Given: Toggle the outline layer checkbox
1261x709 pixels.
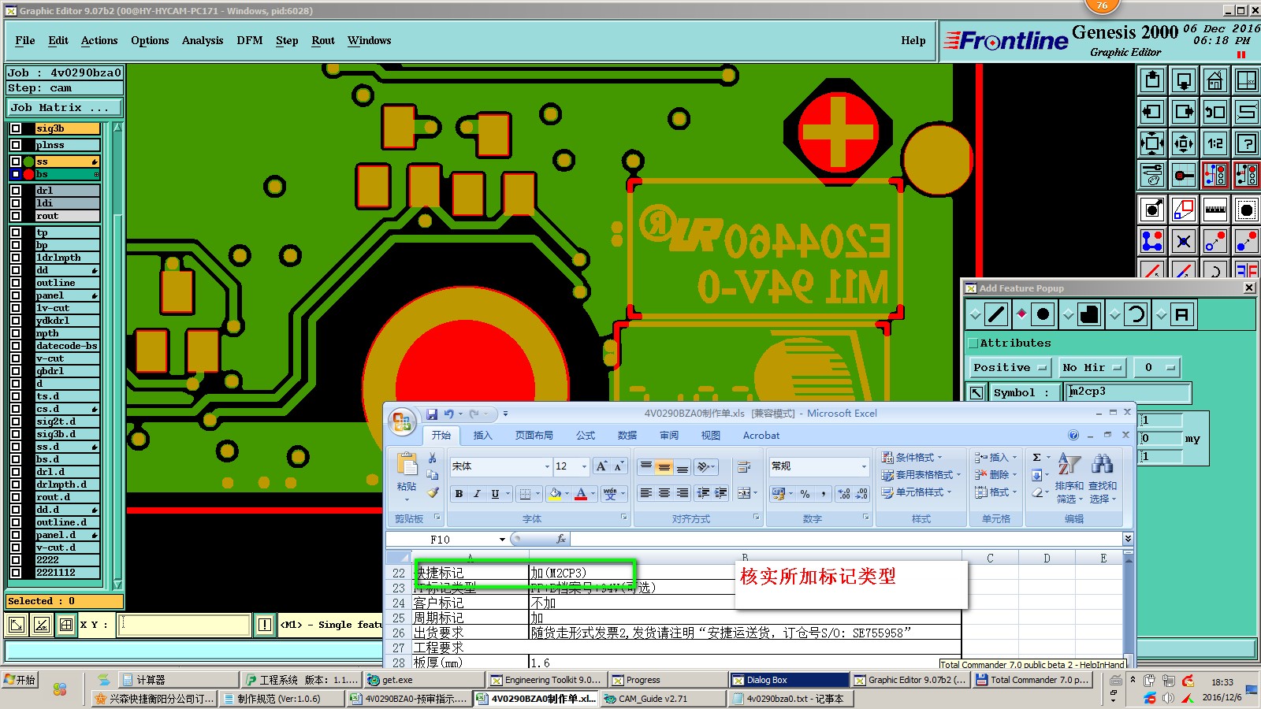Looking at the screenshot, I should coord(16,283).
